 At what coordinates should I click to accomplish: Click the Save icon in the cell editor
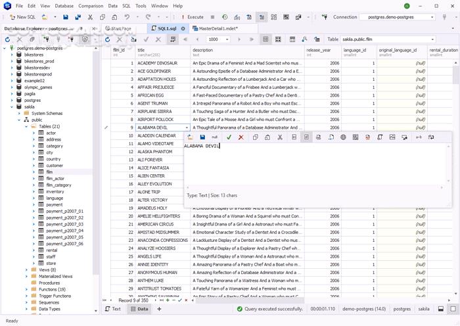pyautogui.click(x=202, y=137)
